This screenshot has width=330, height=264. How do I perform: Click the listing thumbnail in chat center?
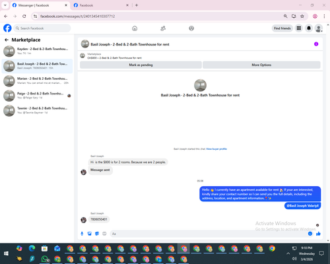pyautogui.click(x=200, y=85)
